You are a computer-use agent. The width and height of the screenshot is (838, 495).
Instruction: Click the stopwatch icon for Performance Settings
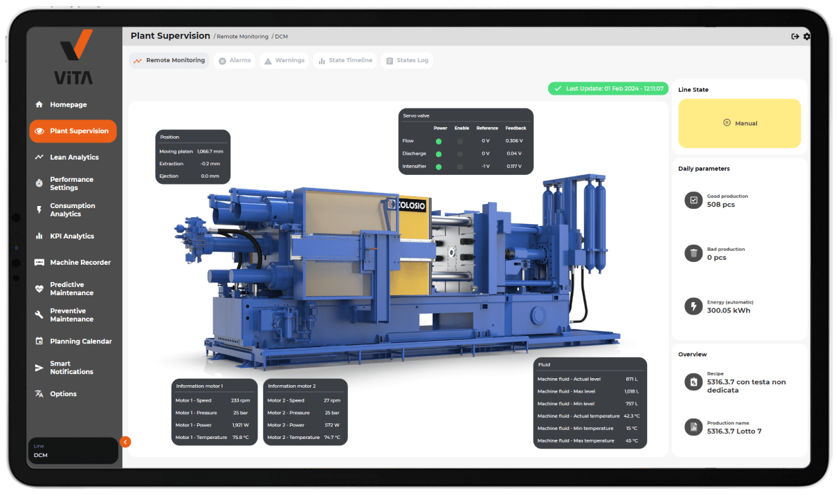coord(39,183)
